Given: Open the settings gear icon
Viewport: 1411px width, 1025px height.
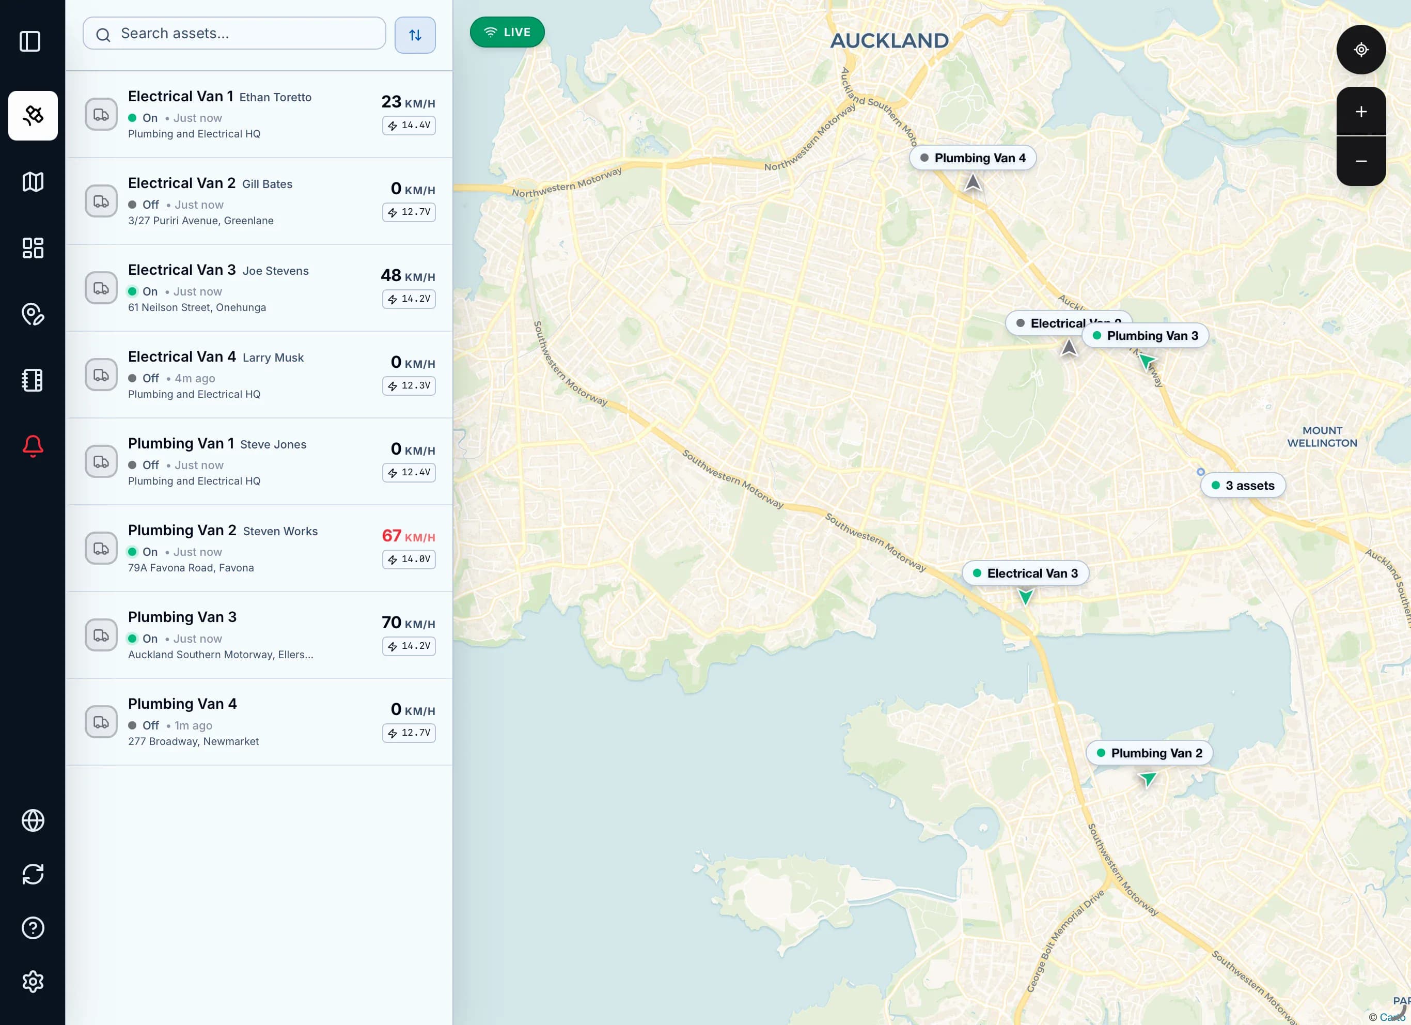Looking at the screenshot, I should [x=33, y=981].
